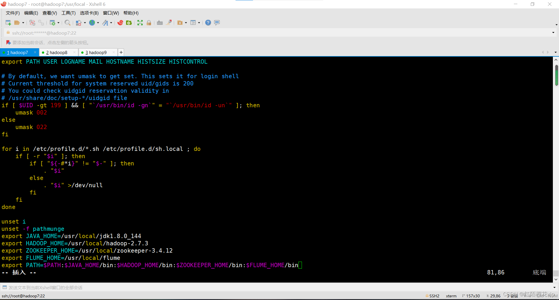
Task: Click the SSH2 status bar entry
Action: tap(433, 296)
